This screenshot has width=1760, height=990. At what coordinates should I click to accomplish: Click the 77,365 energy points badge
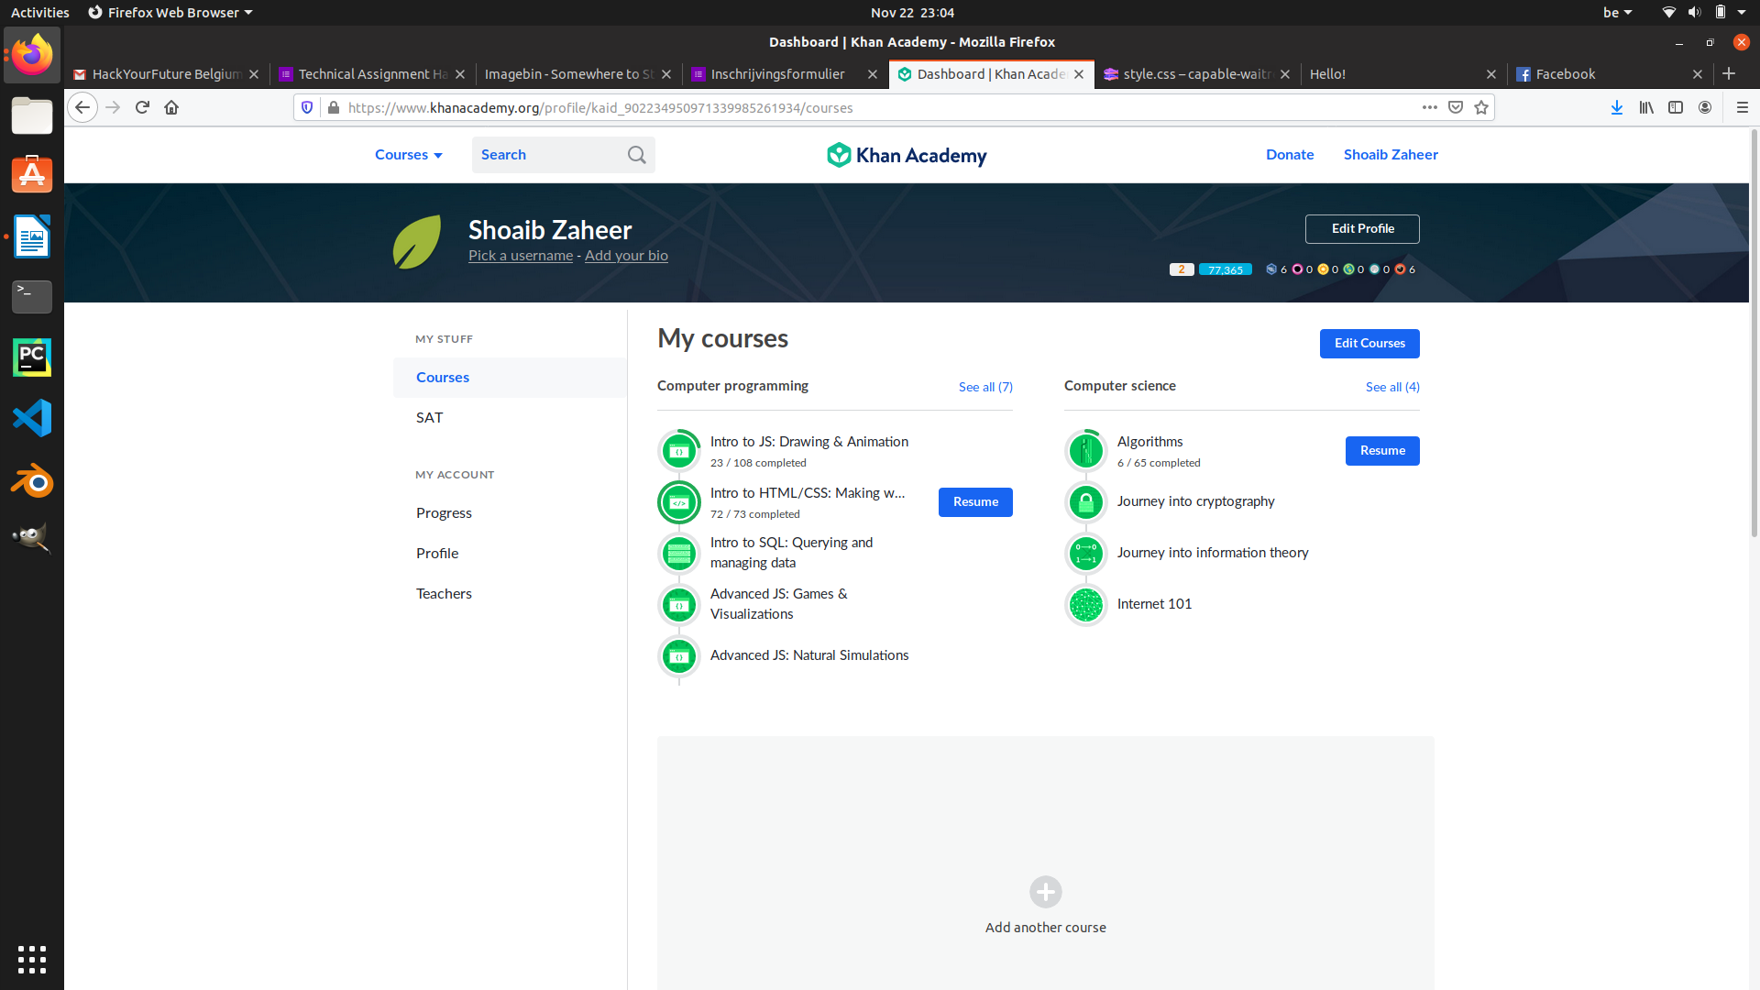click(1225, 269)
